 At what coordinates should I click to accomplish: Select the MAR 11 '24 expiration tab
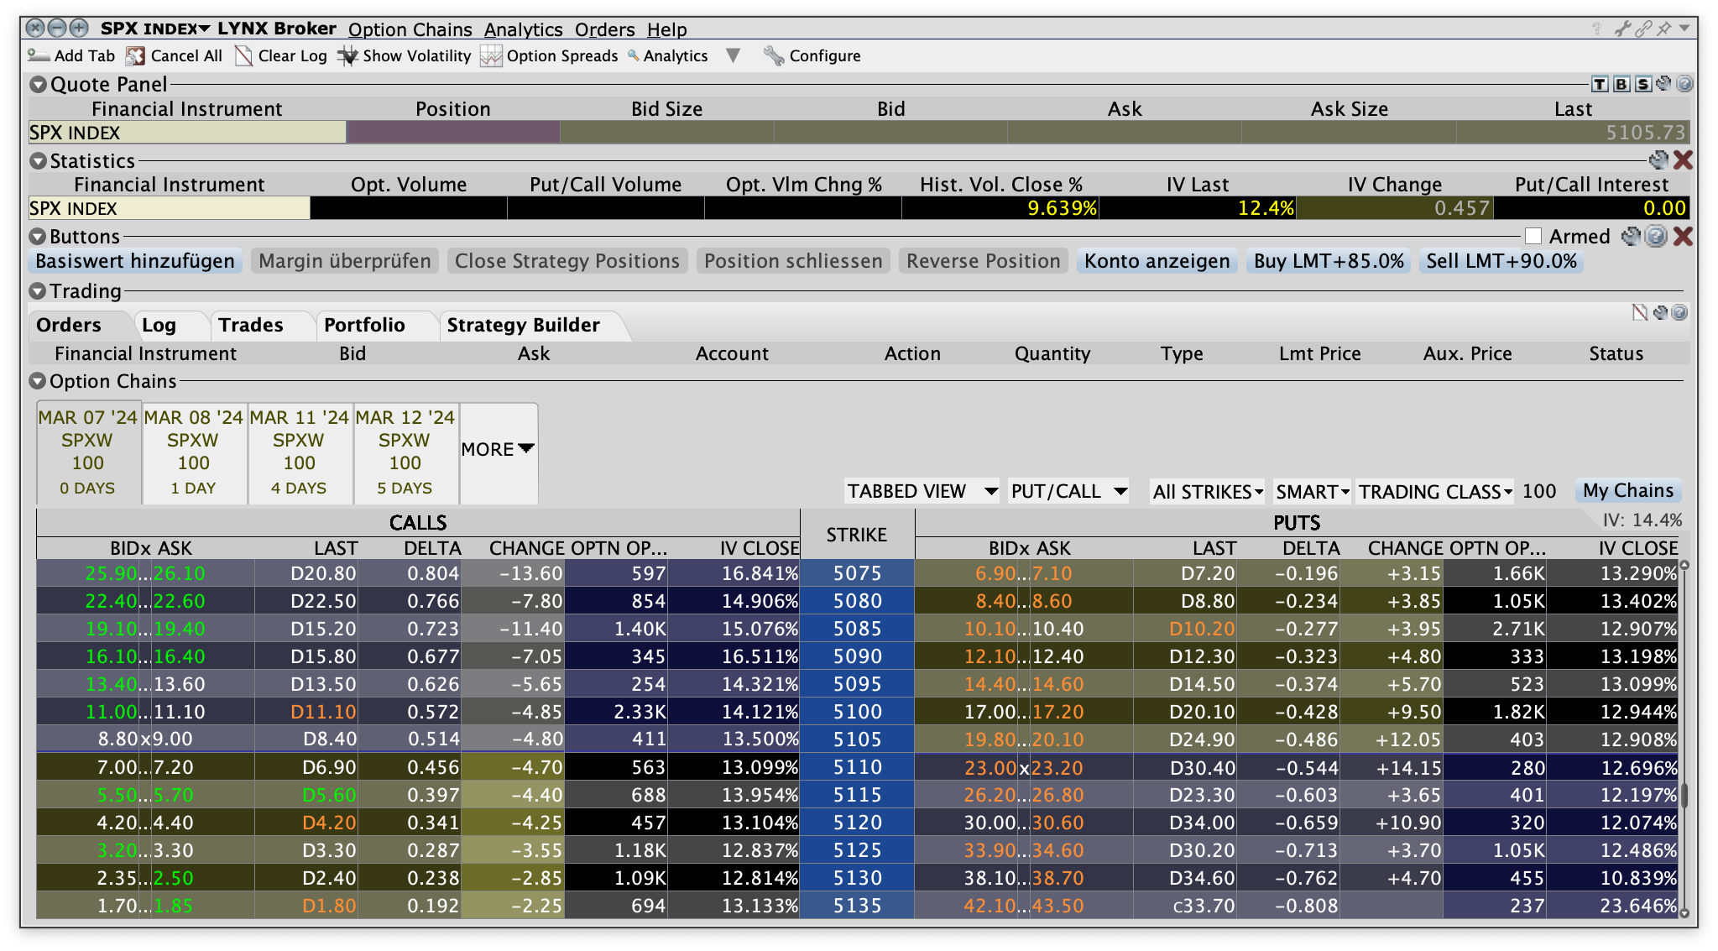pyautogui.click(x=300, y=452)
